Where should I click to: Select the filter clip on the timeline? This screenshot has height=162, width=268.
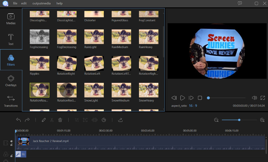pyautogui.click(x=21, y=154)
